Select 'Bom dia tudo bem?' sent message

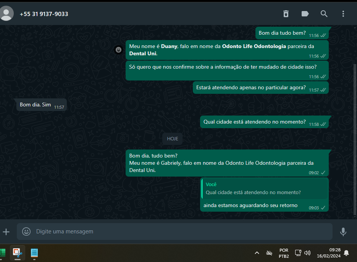pos(293,33)
